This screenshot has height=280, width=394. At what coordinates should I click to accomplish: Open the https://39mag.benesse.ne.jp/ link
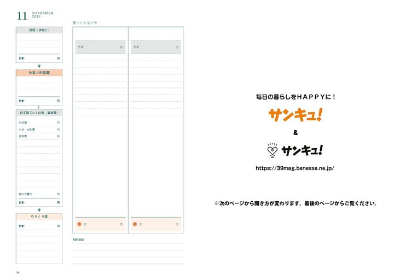[x=295, y=168]
